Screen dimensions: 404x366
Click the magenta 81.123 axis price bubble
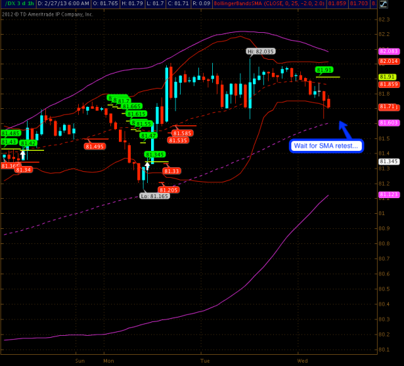coord(388,195)
